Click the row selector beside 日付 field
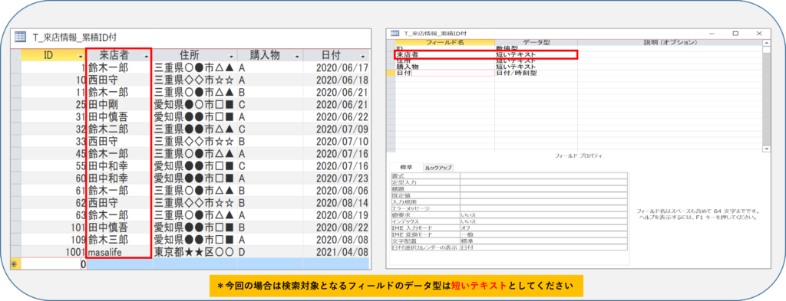The width and height of the screenshot is (786, 301). point(392,73)
